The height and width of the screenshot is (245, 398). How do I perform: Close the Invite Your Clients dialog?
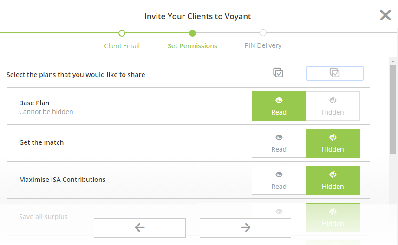tap(385, 15)
